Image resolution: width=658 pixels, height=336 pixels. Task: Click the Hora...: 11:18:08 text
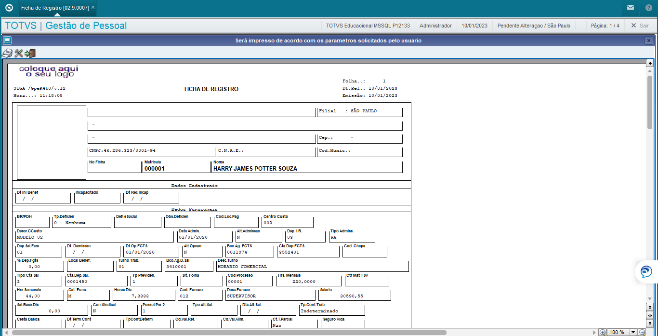click(38, 95)
